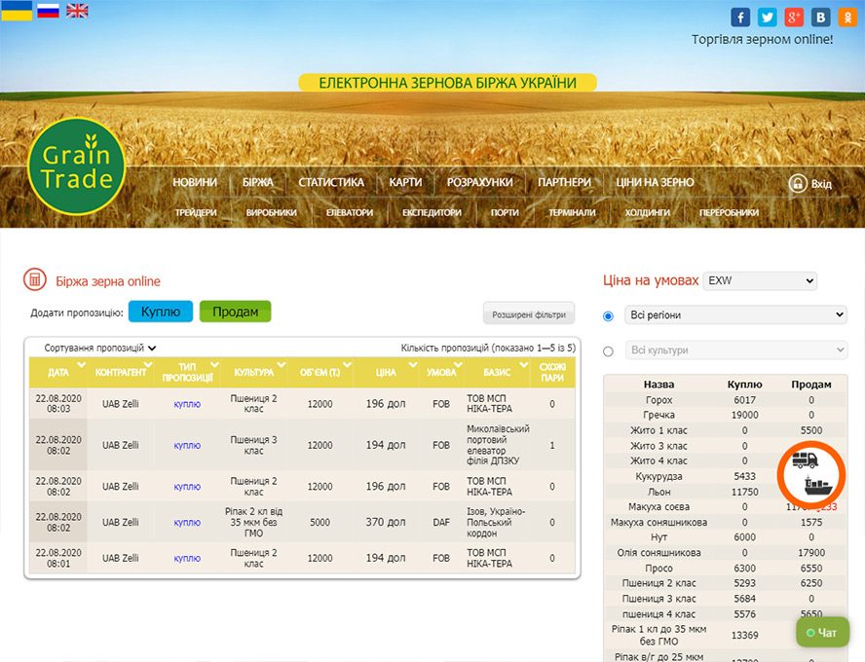
Task: Click the cargo ship icon
Action: pyautogui.click(x=818, y=486)
